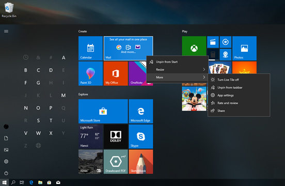Expand the More submenu entry
Screen dimensions: 285x186
(x=177, y=78)
